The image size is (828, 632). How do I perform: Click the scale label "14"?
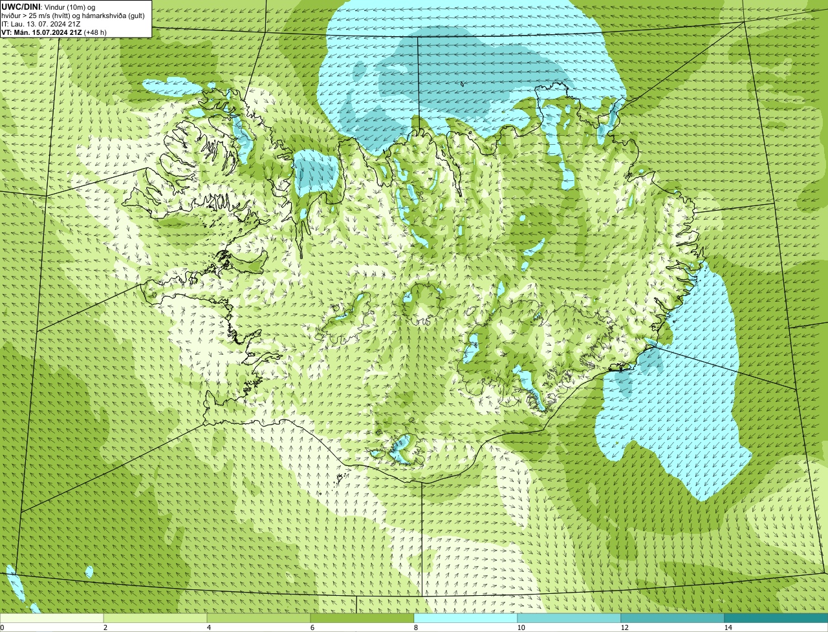coord(728,627)
